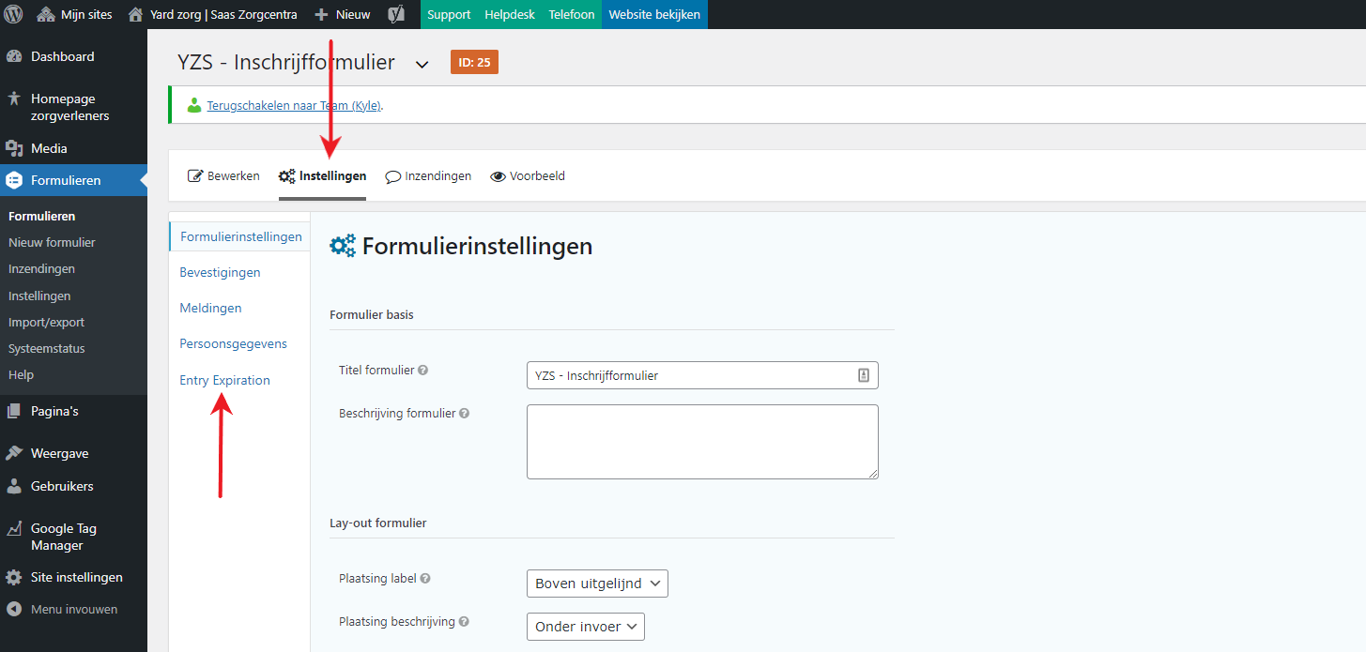Open Bevestigingen settings section
The width and height of the screenshot is (1366, 652).
(220, 272)
